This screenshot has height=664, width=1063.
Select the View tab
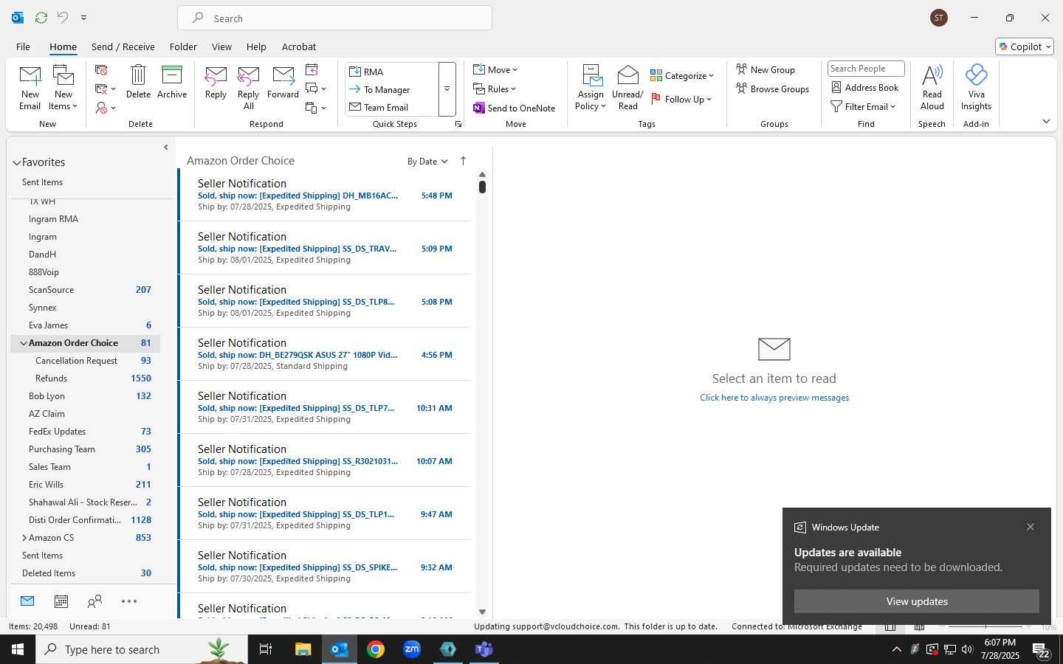point(221,46)
